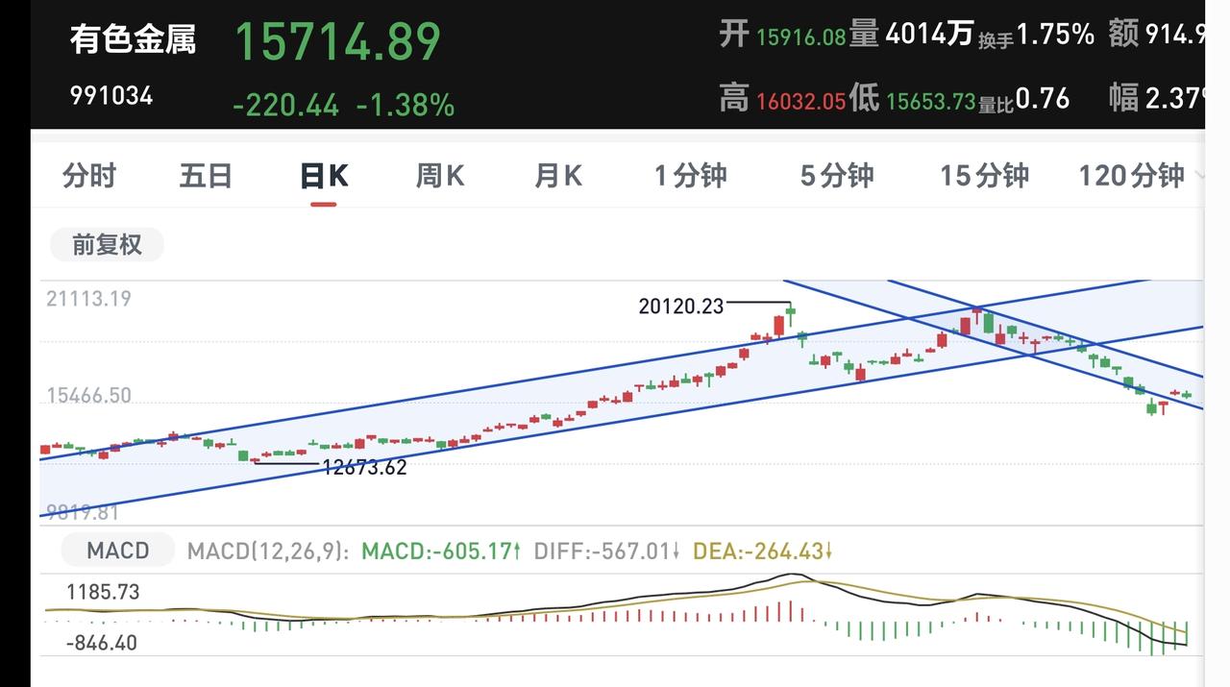
Task: Select the 日K daily candlestick tab
Action: tap(324, 176)
